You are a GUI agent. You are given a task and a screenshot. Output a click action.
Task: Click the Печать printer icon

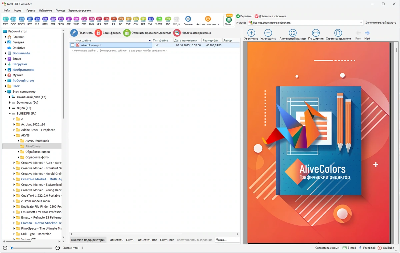click(188, 21)
